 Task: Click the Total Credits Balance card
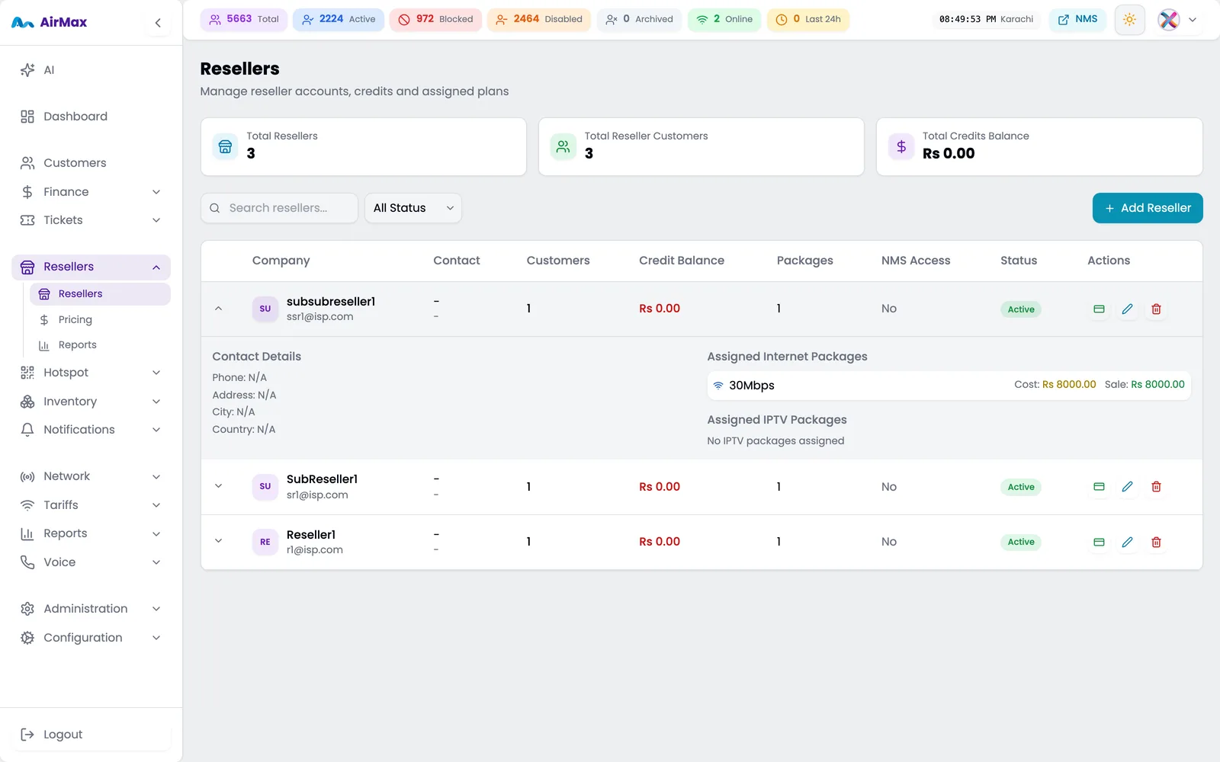point(1039,146)
